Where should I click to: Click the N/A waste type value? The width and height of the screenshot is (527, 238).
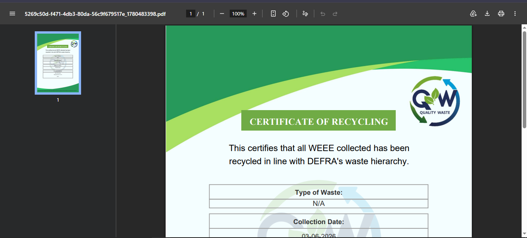(319, 203)
